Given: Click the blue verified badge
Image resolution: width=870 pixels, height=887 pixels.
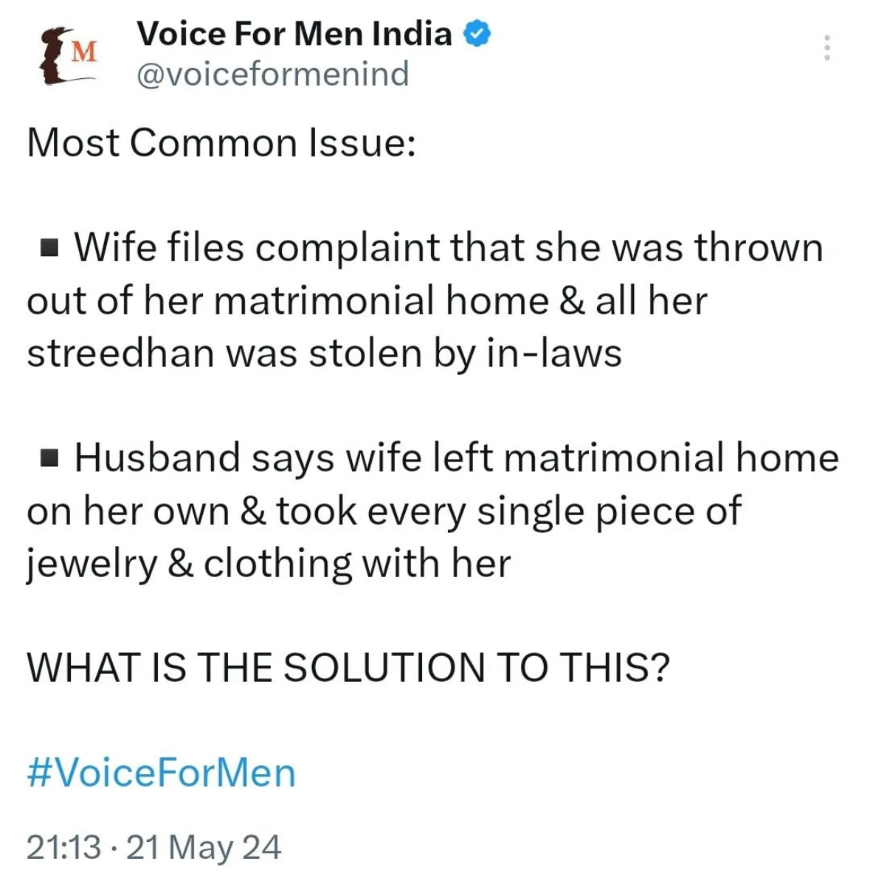Looking at the screenshot, I should click(477, 35).
